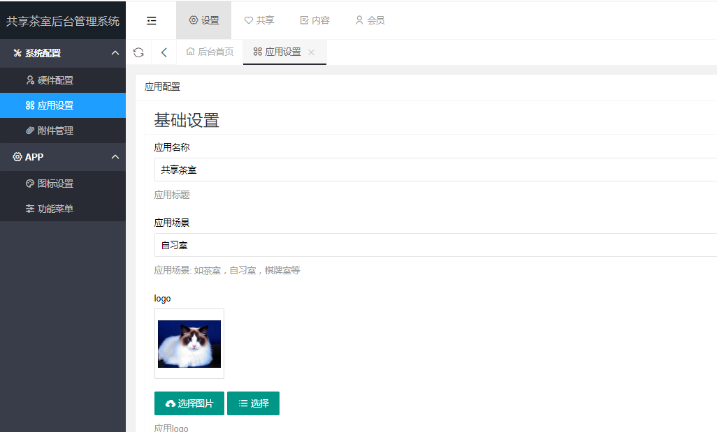This screenshot has width=717, height=432.
Task: Click the 选择 button next to upload
Action: coord(253,403)
